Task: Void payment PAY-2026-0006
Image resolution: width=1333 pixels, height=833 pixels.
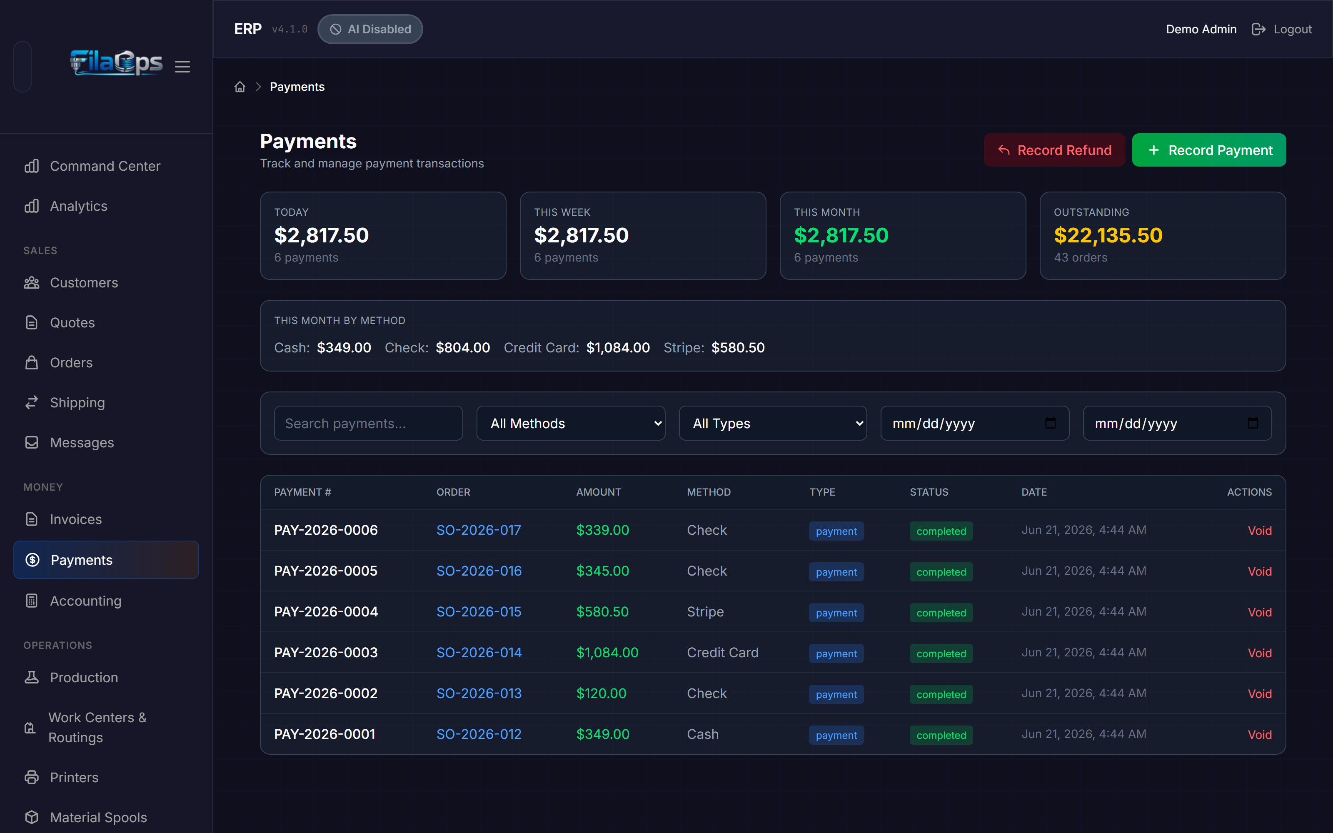Action: click(1259, 531)
